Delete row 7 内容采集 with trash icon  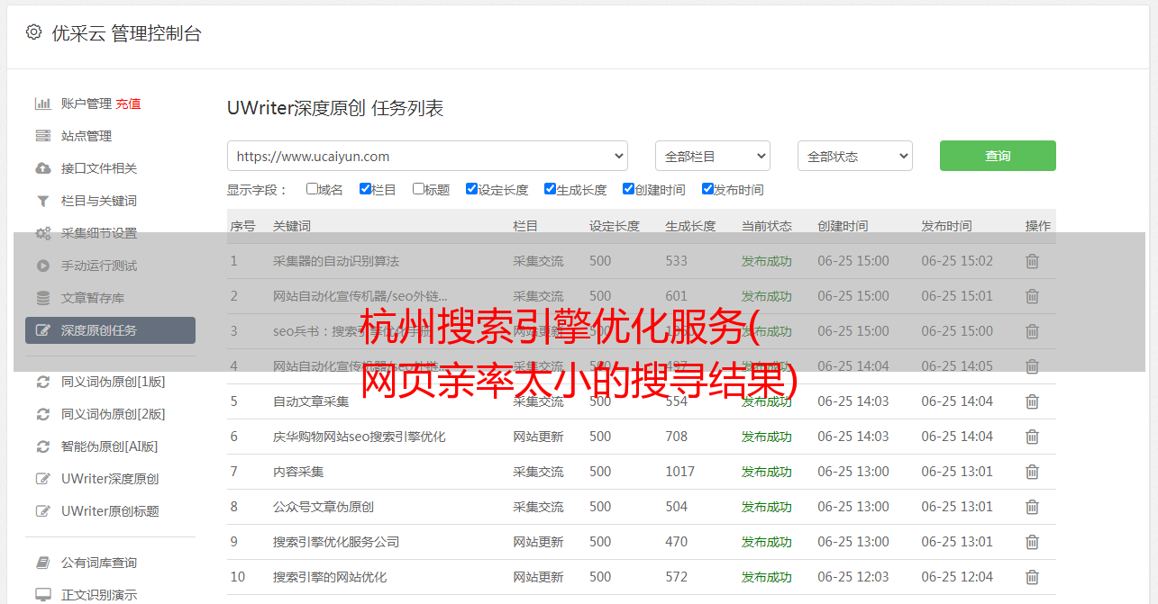(x=1032, y=472)
